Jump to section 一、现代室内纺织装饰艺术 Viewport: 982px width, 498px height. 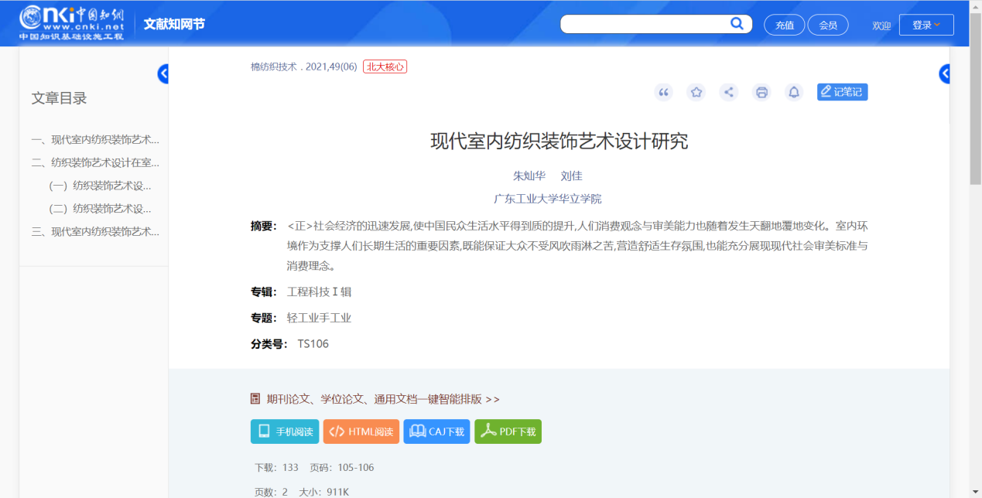(95, 140)
